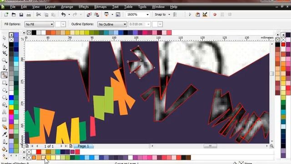
Task: Click the Open folder icon
Action: 14,15
